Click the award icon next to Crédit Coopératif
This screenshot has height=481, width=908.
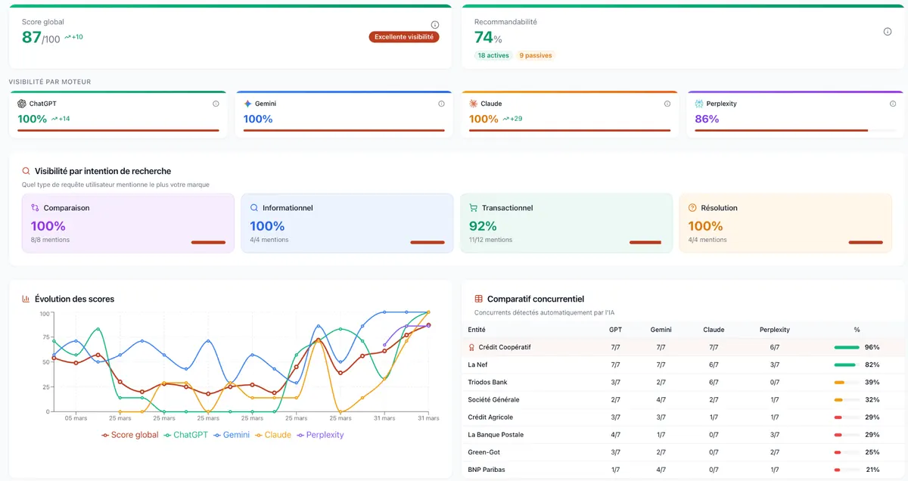pos(472,347)
